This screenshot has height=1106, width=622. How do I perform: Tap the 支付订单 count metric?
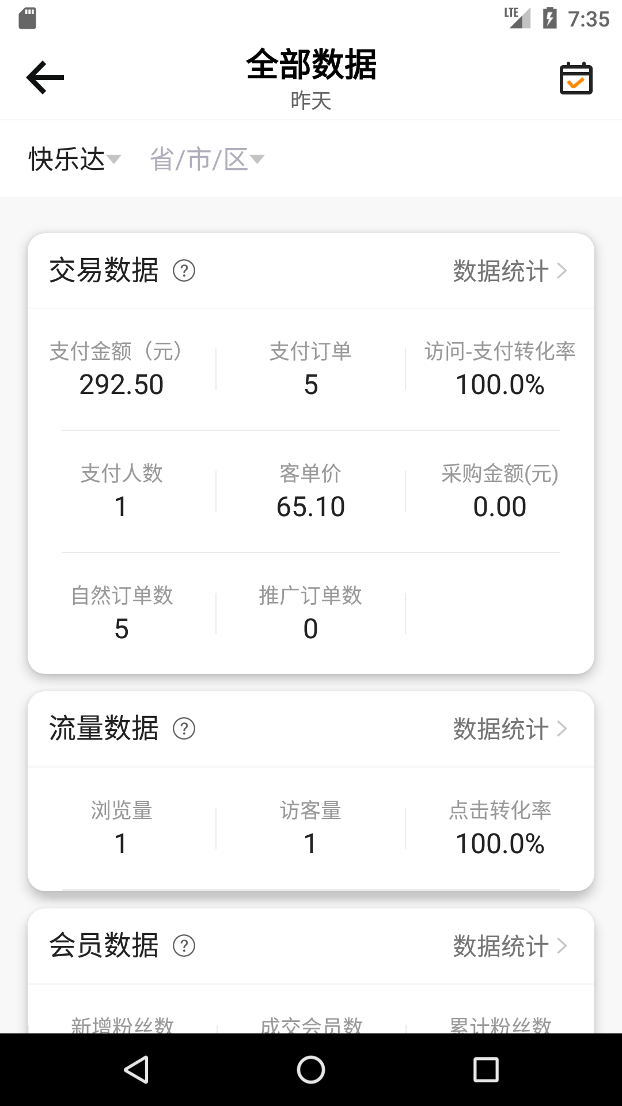[x=310, y=370]
